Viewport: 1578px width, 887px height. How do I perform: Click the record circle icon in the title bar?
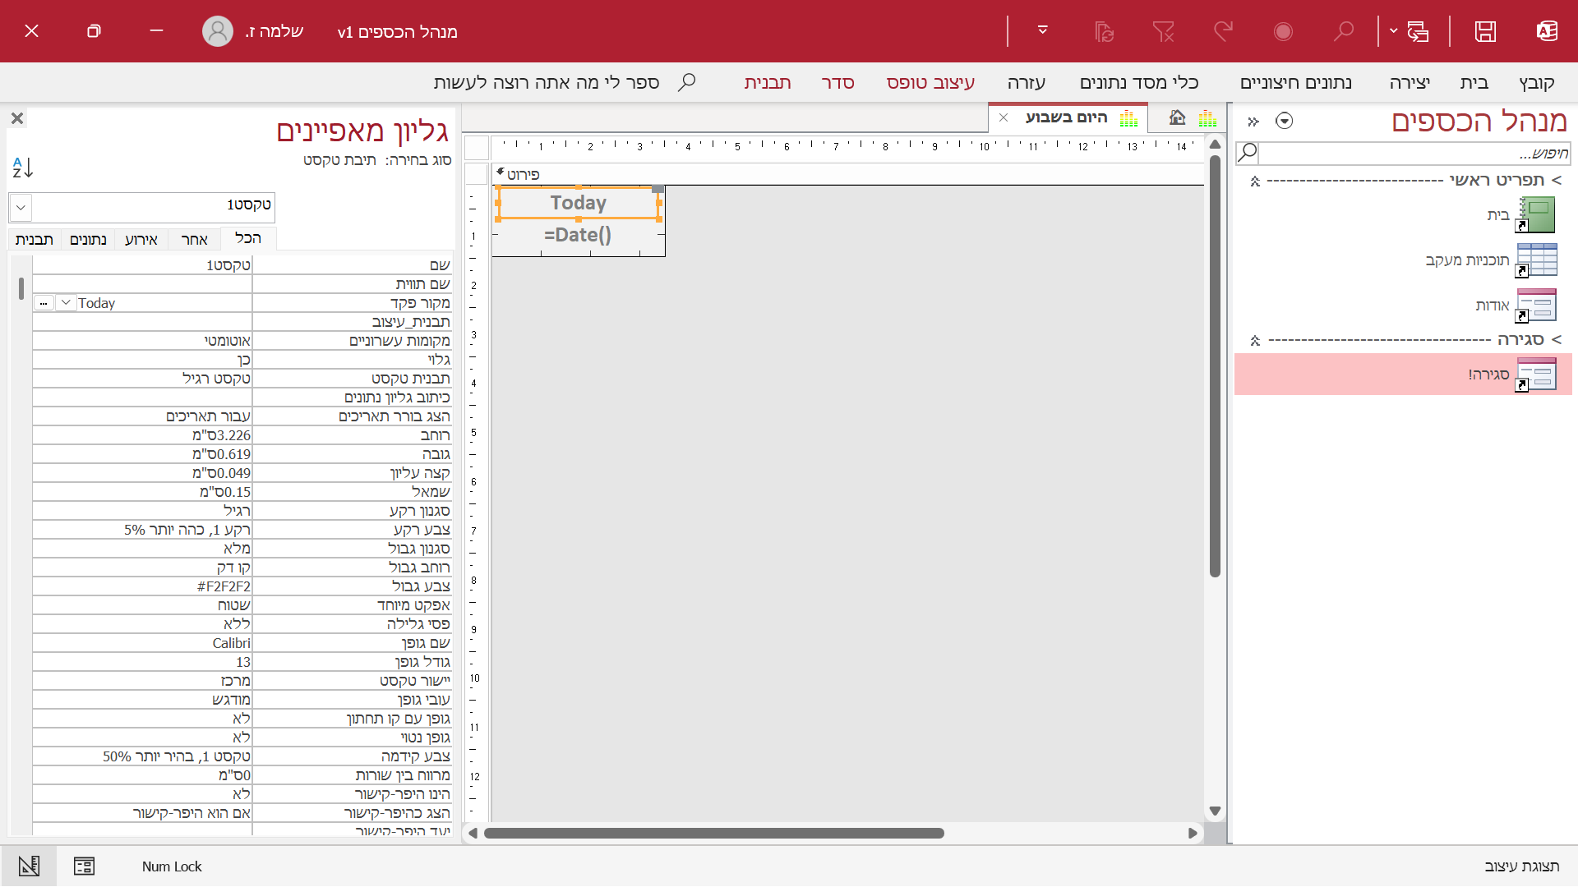(1283, 31)
